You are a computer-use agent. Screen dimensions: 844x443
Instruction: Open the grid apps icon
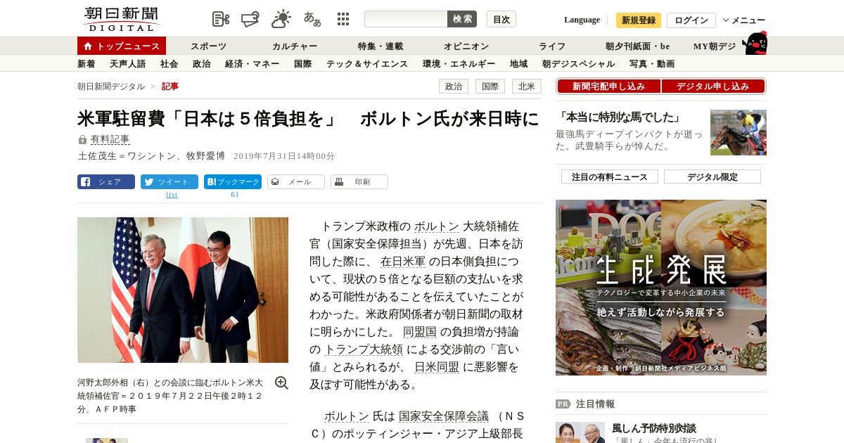[343, 19]
